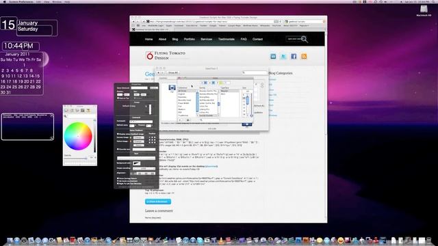The height and width of the screenshot is (246, 438).
Task: Open the View menu in the menu bar
Action: [x=47, y=1]
